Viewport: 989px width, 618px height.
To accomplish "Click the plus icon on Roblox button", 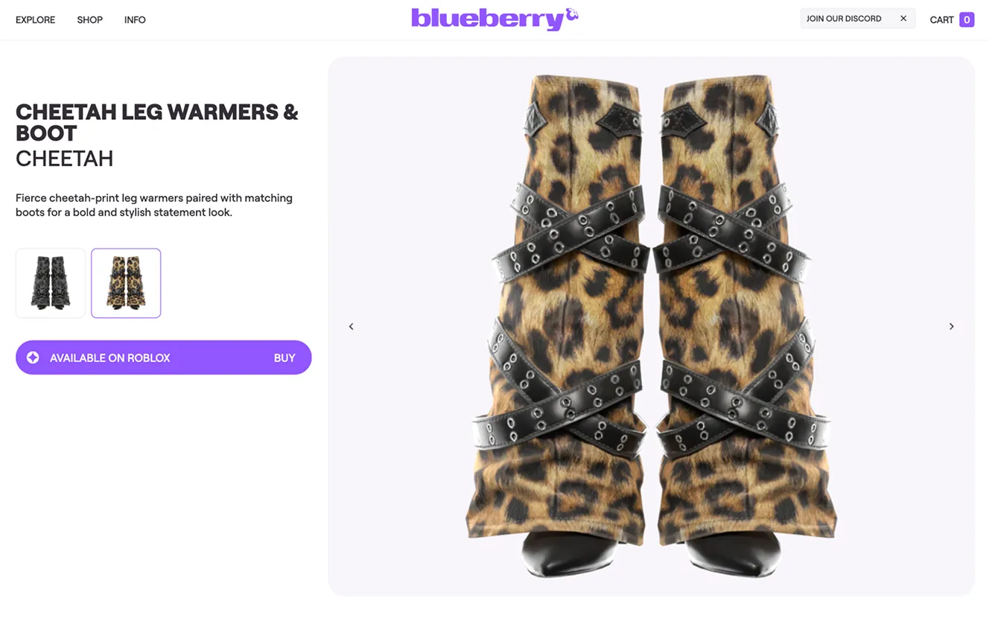I will coord(33,357).
